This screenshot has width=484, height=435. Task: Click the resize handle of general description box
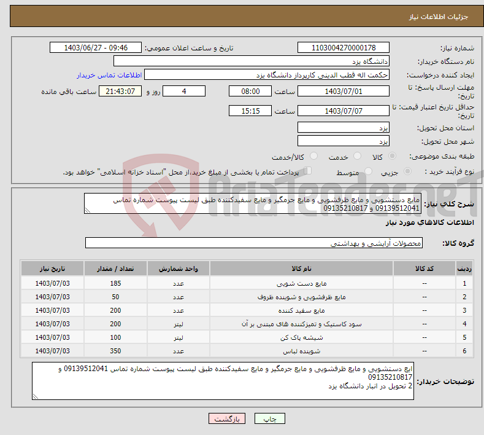point(88,211)
